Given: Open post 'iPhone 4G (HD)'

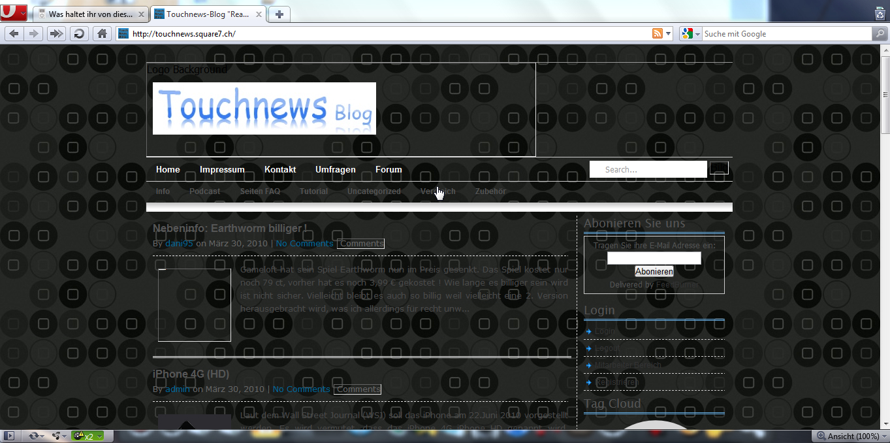Looking at the screenshot, I should [191, 374].
